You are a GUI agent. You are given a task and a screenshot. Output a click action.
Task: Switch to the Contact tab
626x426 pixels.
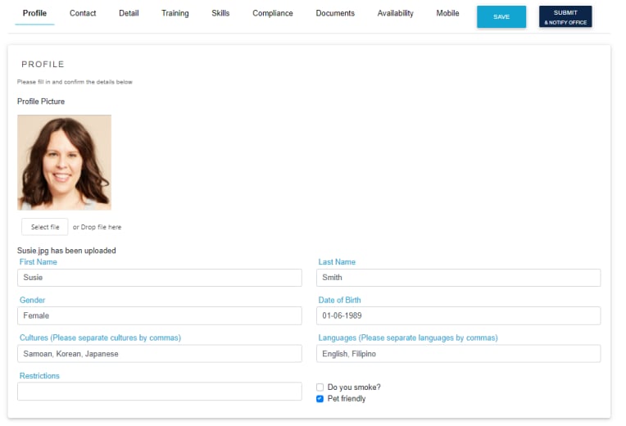[x=83, y=13]
